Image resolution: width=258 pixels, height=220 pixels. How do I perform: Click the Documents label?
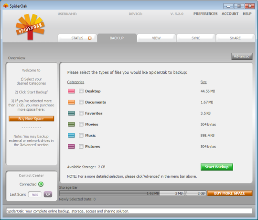click(x=96, y=102)
